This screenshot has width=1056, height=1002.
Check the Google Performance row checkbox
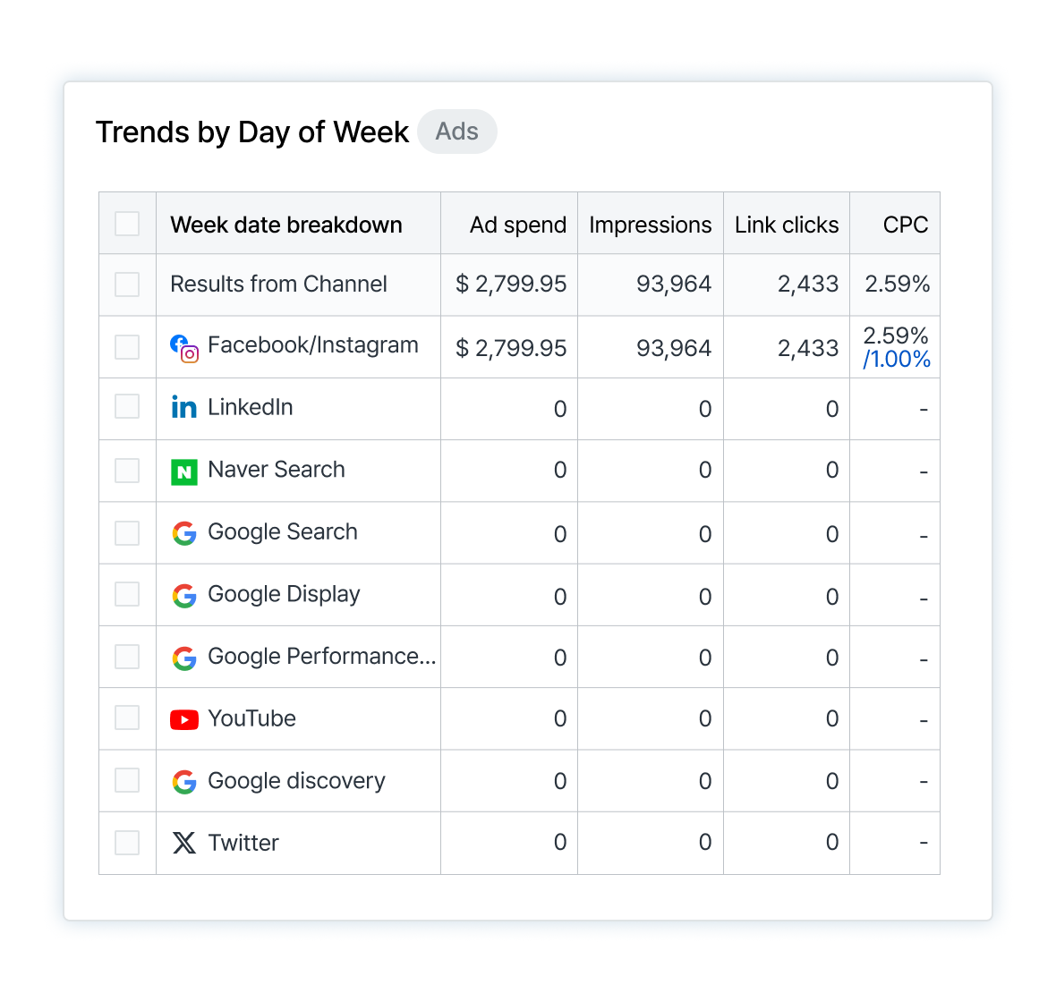click(127, 656)
